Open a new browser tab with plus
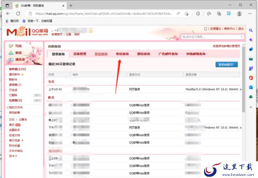This screenshot has height=178, width=258. 71,6
